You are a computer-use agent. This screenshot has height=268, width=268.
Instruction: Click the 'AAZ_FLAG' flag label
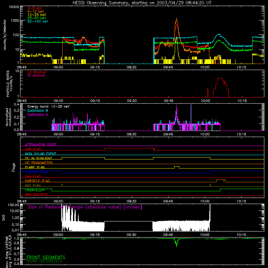pyautogui.click(x=33, y=185)
